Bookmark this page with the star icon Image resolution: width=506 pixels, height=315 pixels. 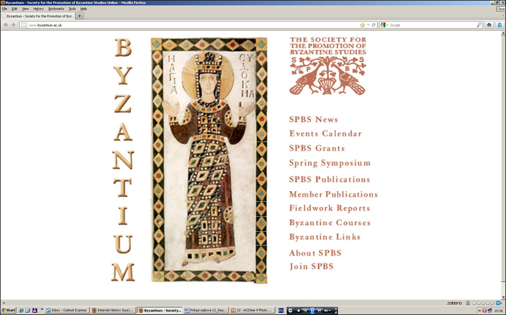coord(362,25)
